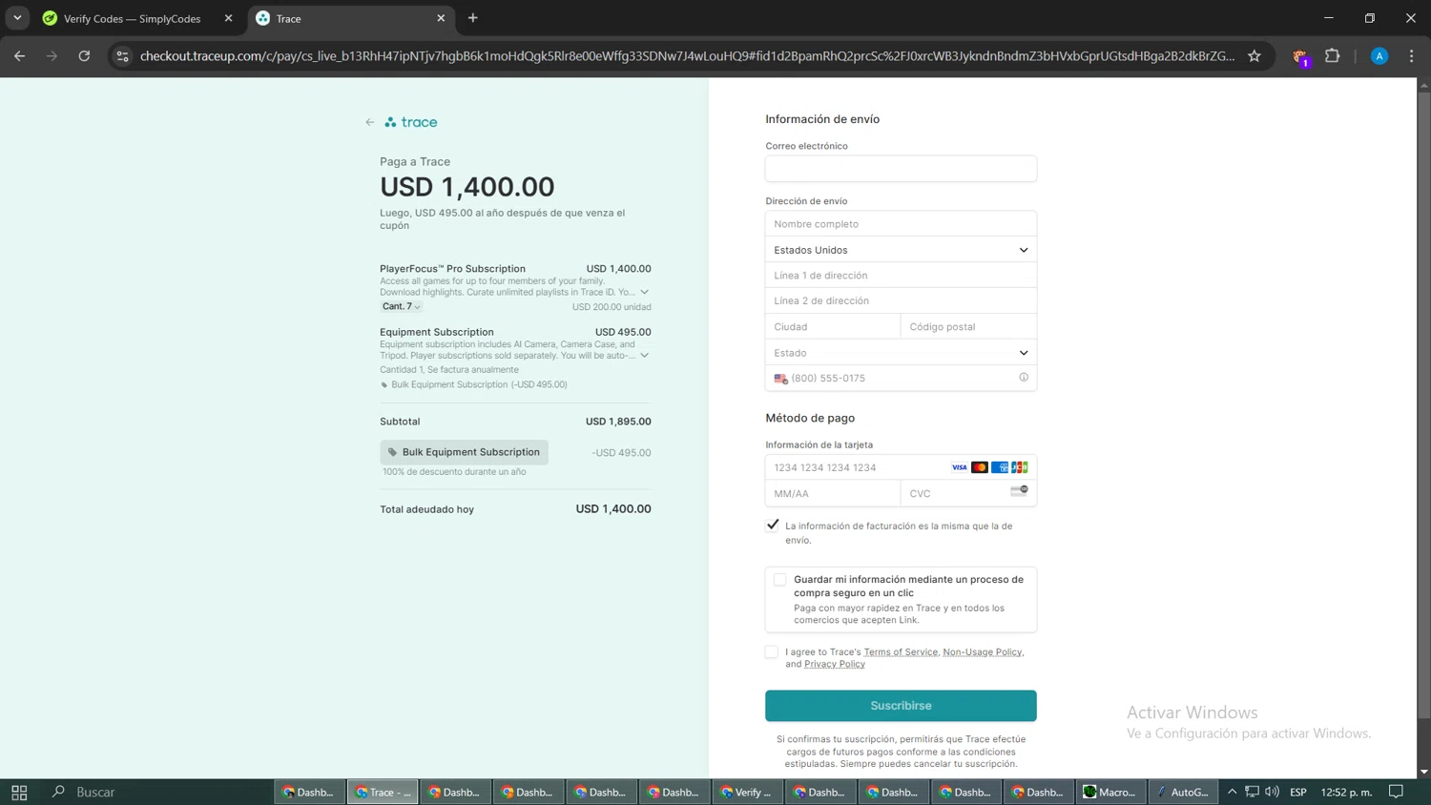Uncheck billing info same as shipping
Screen dimensions: 1431x805
(773, 525)
